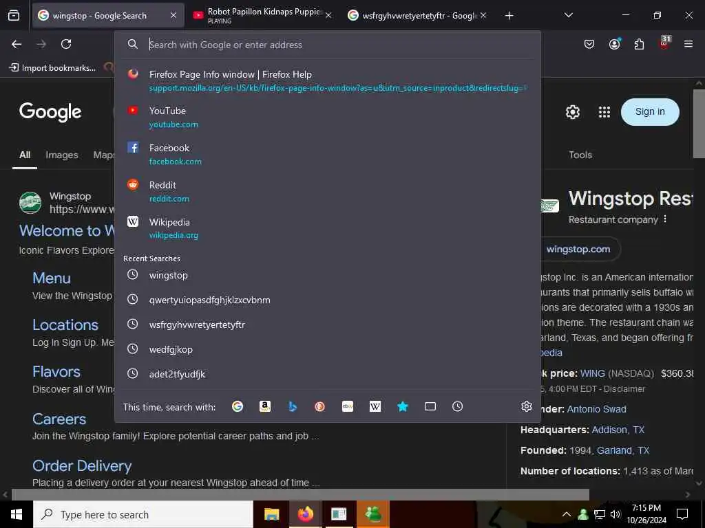Open Firefox View icon in tab strip
Viewport: 705px width, 528px height.
coord(14,16)
